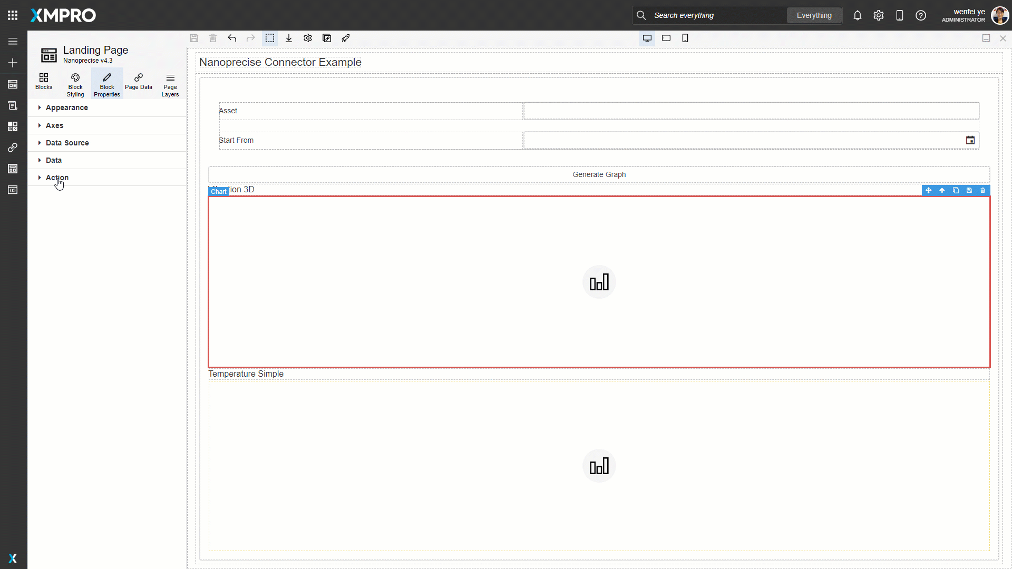Click the undo arrow in toolbar
This screenshot has width=1012, height=569.
[x=232, y=38]
